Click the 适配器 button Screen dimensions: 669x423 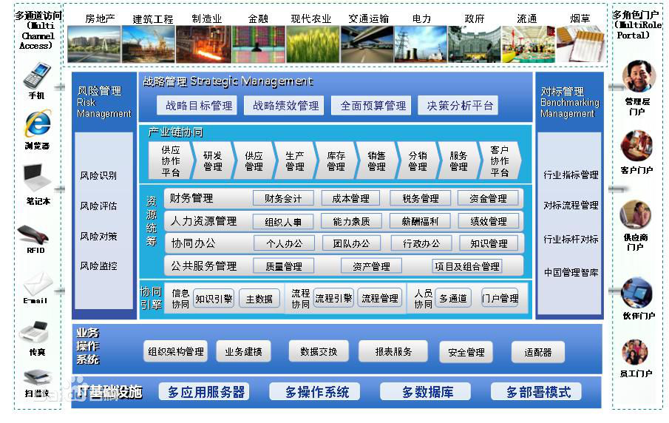[x=538, y=352]
